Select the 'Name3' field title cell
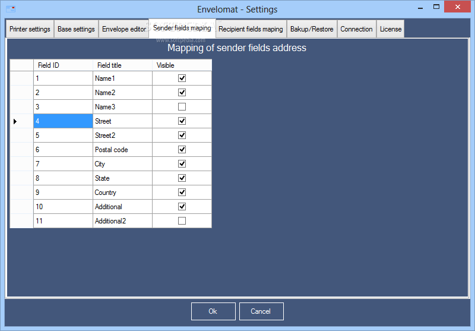The height and width of the screenshot is (331, 475). coord(122,107)
